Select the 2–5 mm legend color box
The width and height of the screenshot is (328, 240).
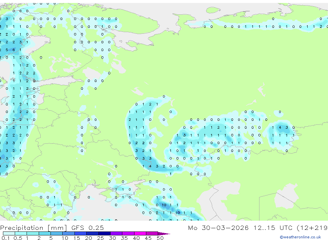pyautogui.click(x=45, y=233)
